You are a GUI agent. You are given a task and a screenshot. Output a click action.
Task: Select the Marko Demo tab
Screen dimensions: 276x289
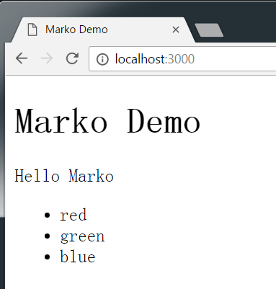[x=103, y=30]
